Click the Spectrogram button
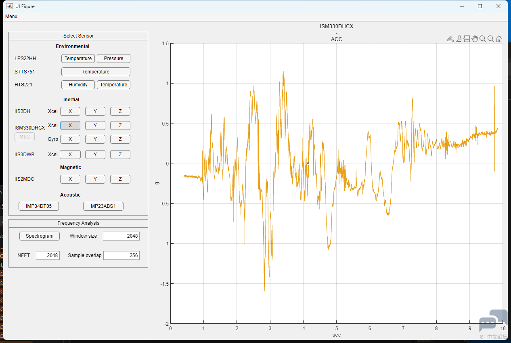 (40, 236)
